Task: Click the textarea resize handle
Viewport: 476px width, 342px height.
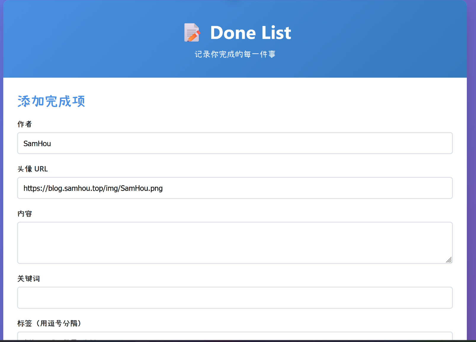Action: 449,260
